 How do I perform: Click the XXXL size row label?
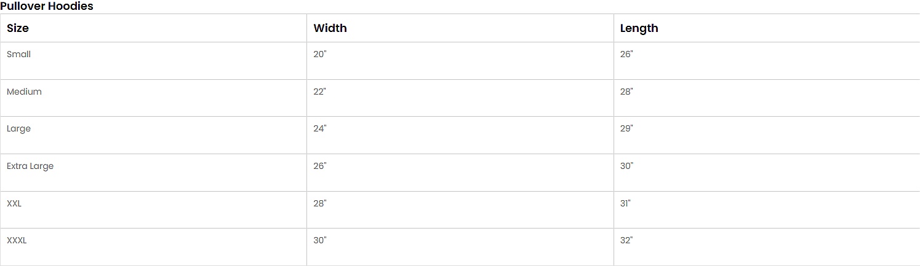[17, 240]
